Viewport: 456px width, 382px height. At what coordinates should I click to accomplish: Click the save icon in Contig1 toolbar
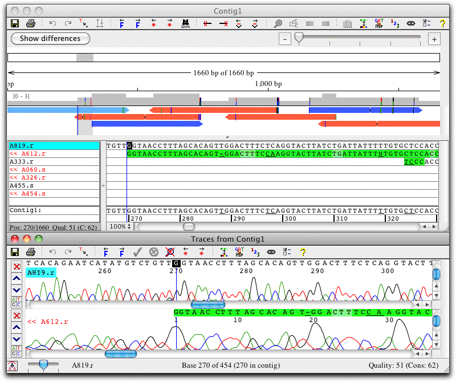[x=15, y=23]
